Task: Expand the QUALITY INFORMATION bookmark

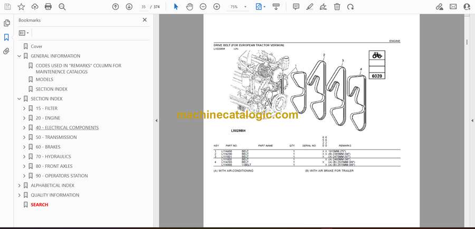Action: (20, 195)
